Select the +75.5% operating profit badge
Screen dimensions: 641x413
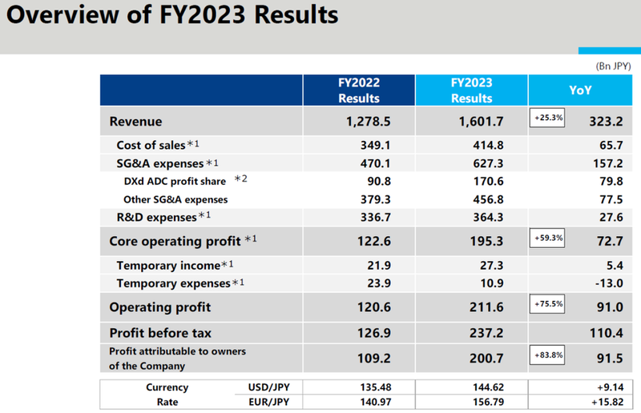click(549, 305)
